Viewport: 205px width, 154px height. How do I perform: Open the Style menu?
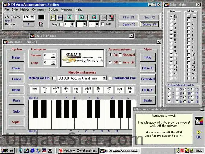pos(15,9)
